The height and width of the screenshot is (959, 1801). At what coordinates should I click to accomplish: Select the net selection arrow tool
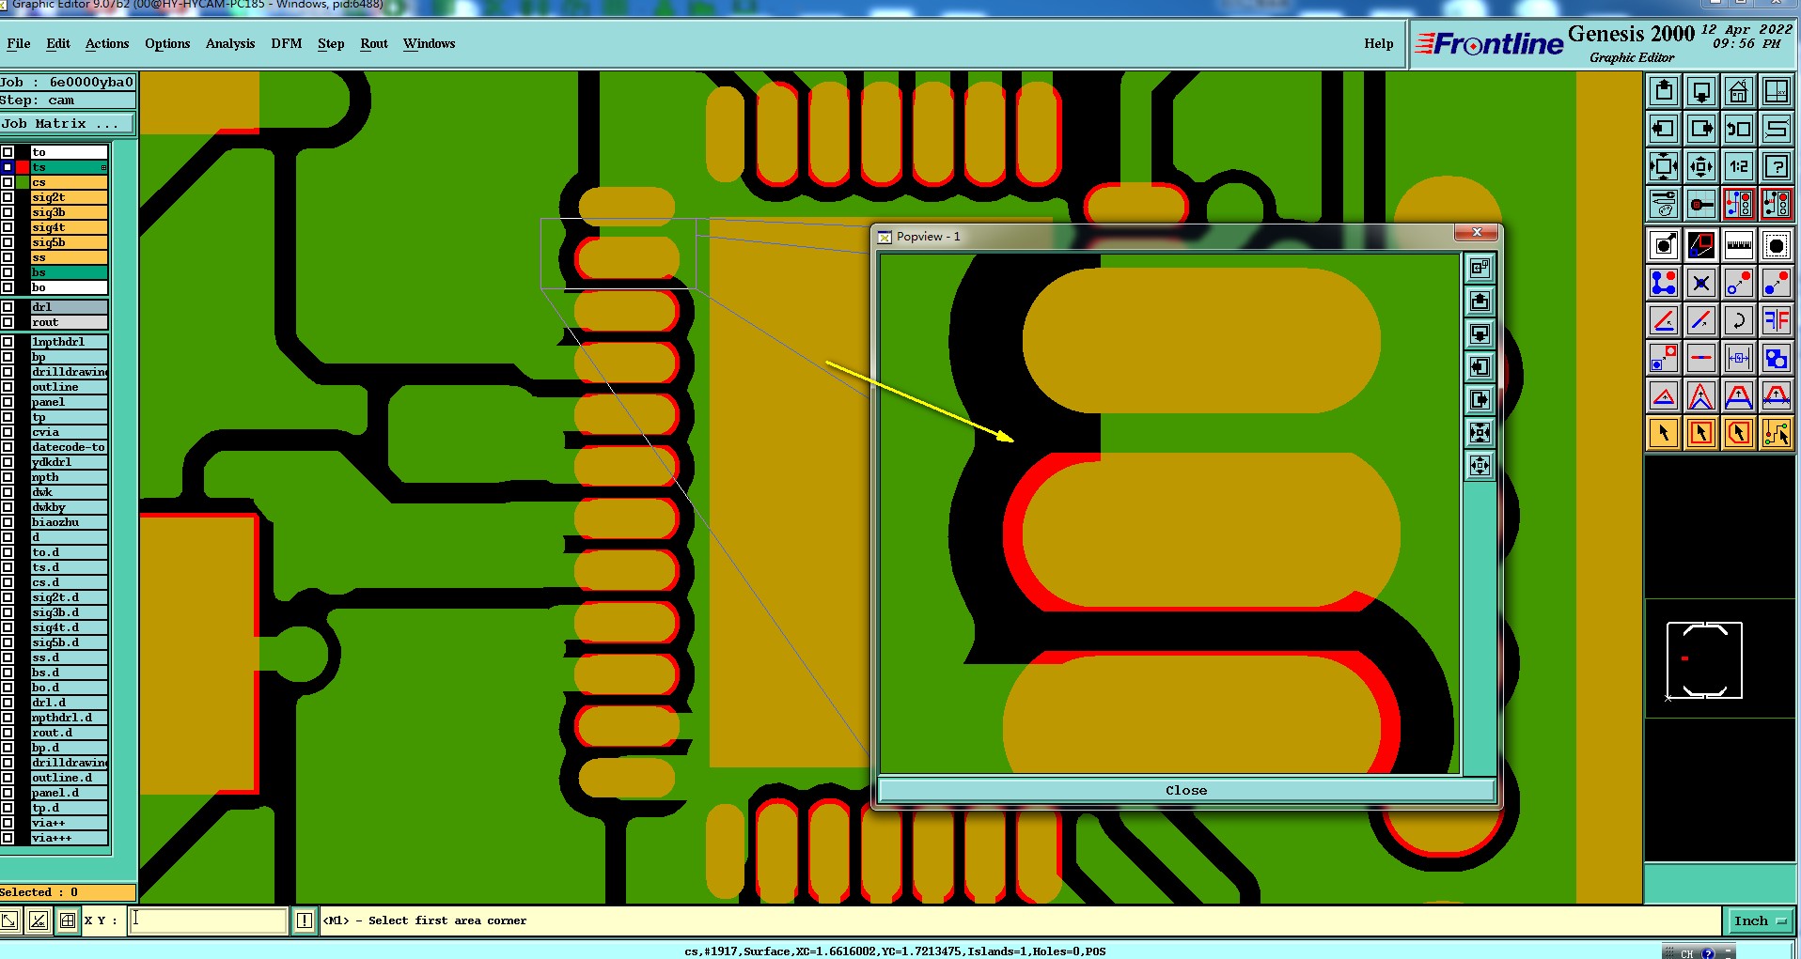pos(1777,433)
